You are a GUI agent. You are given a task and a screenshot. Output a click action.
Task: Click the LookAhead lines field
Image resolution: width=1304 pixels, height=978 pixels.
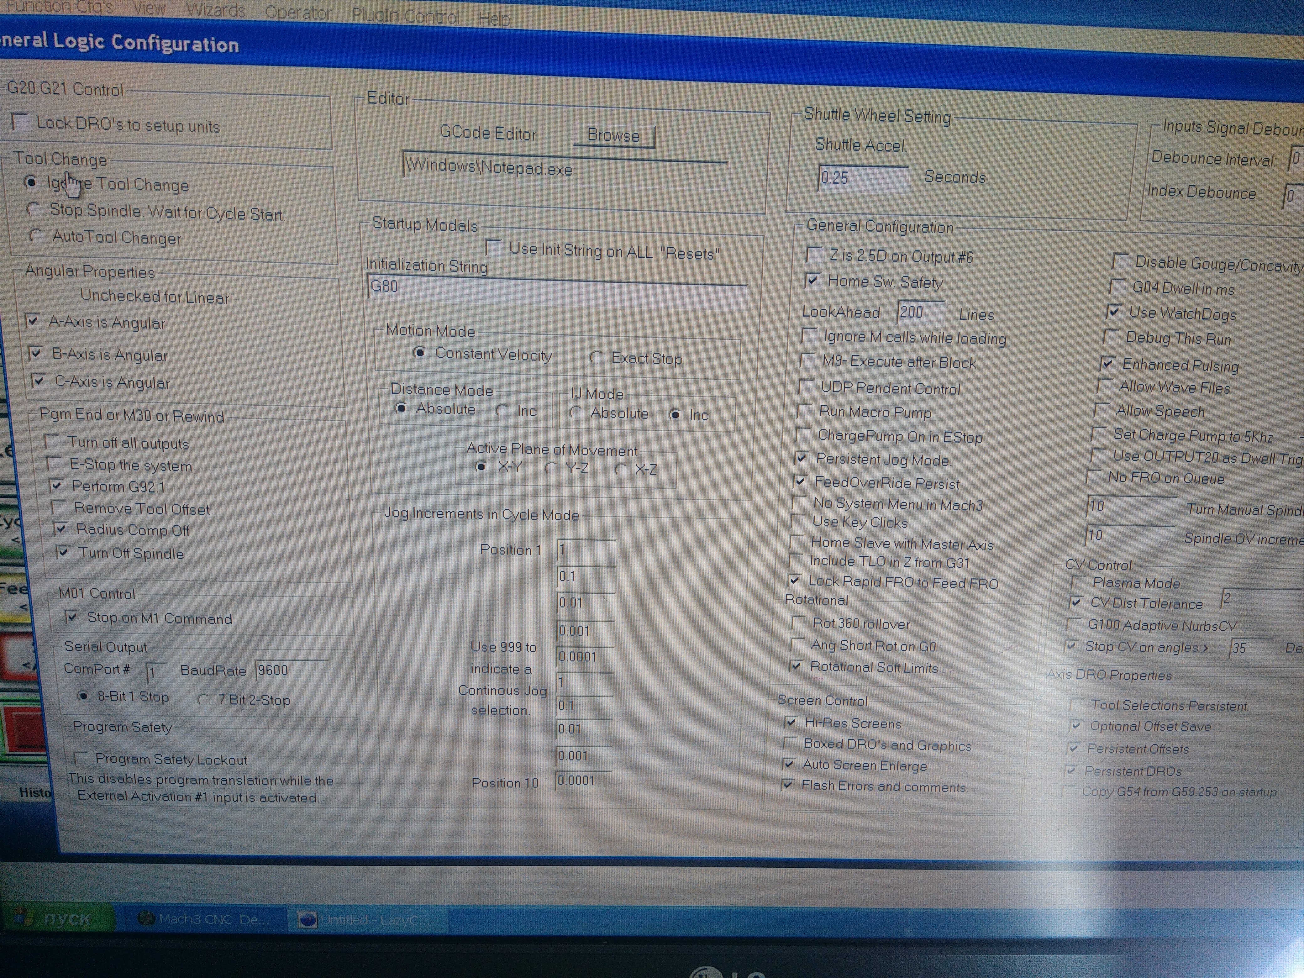[920, 312]
